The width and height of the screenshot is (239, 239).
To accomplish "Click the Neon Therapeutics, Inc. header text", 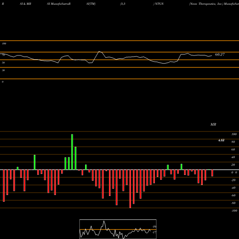I will [x=206, y=4].
